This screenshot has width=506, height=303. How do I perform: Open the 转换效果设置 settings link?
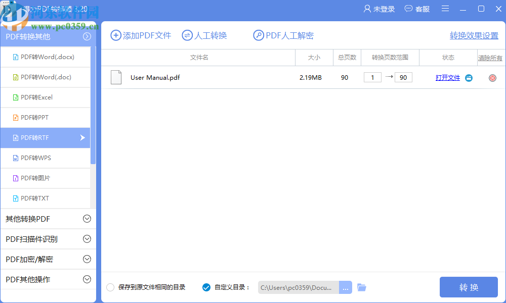point(474,36)
